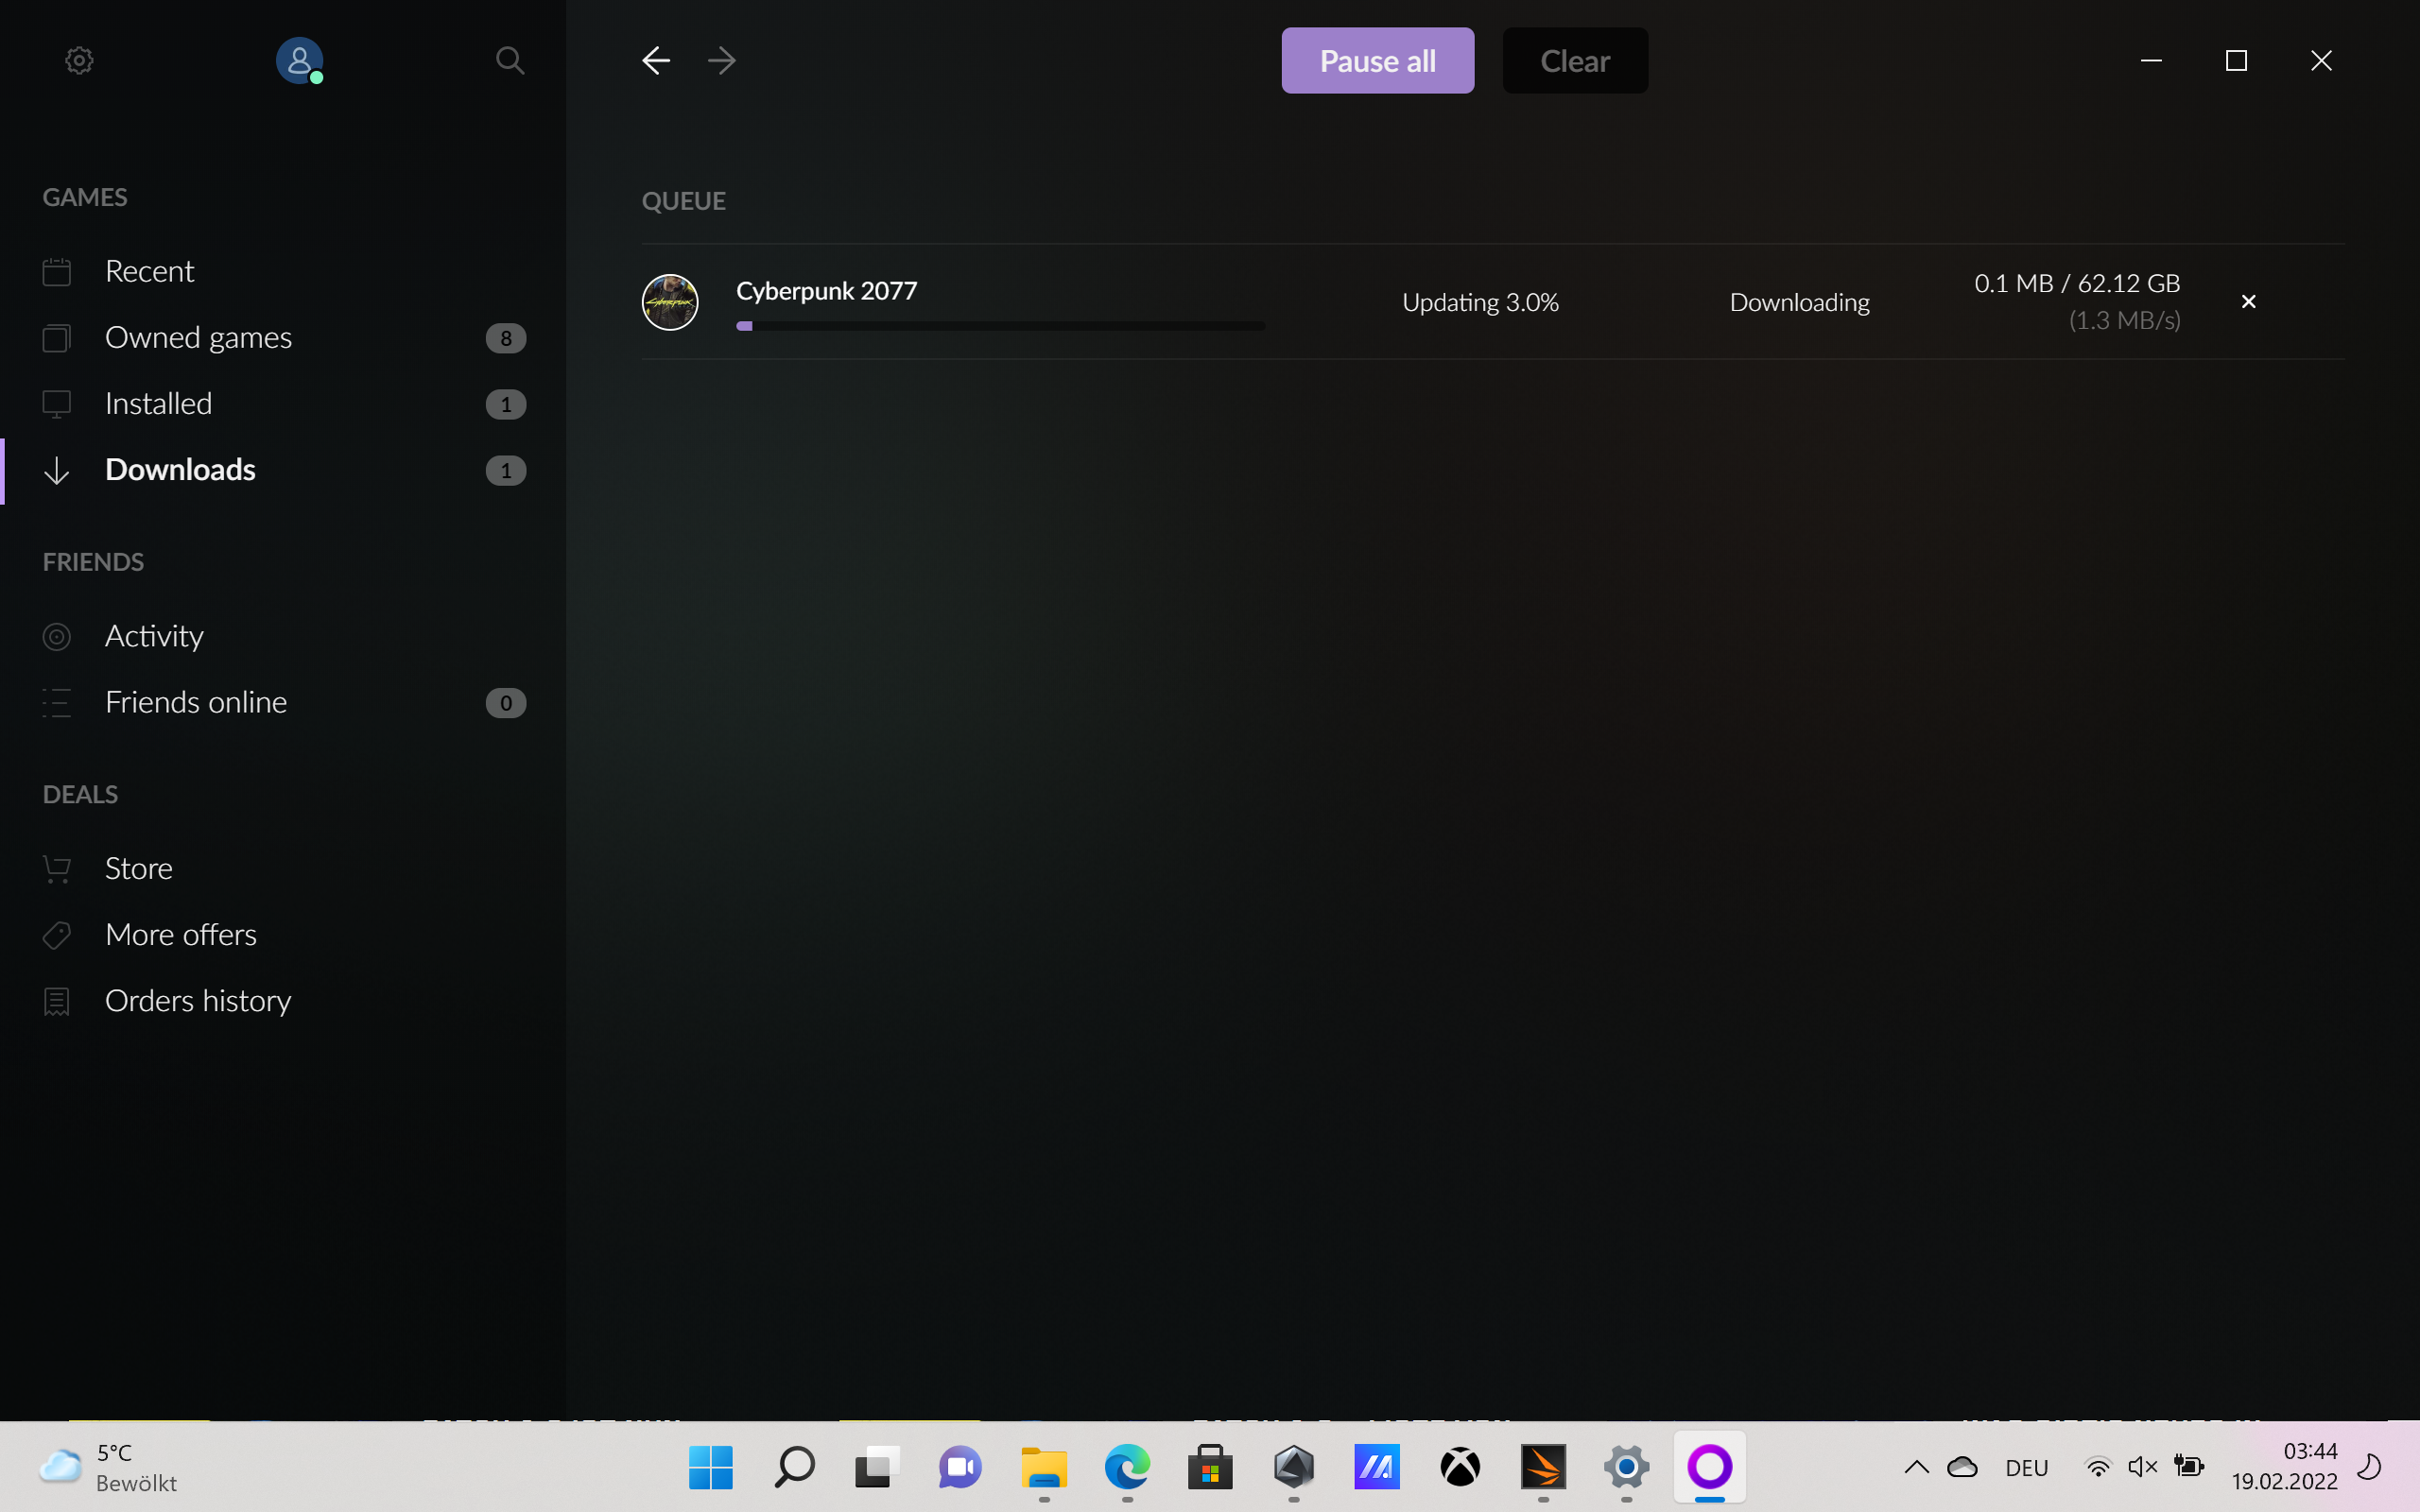This screenshot has height=1512, width=2420.
Task: Click the "(1.3 MB/s)" download speed
Action: coord(2124,320)
